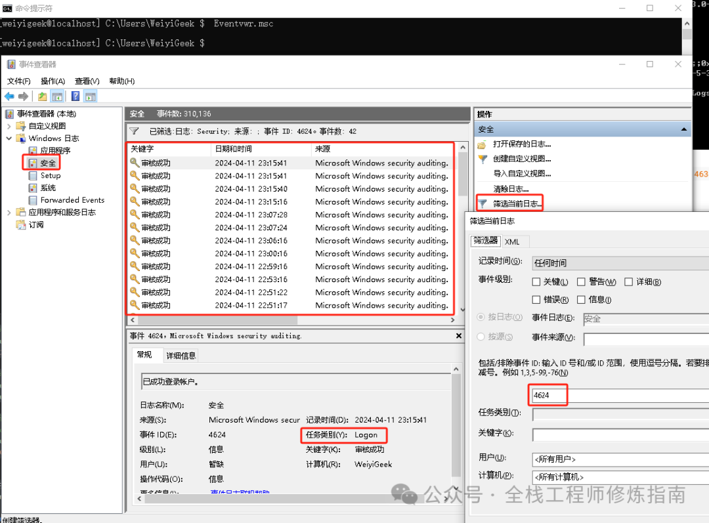Expand the 自定义视图 tree node arrow
Viewport: 709px width, 523px height.
[9, 126]
